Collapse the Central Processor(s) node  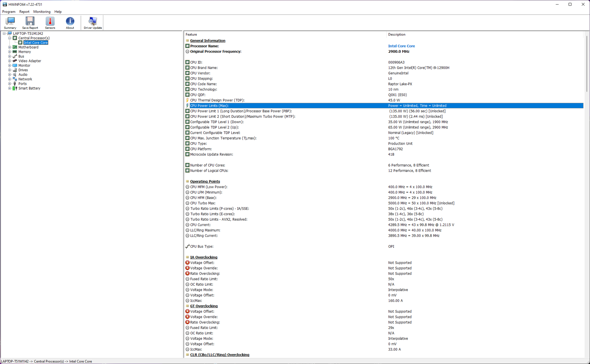pos(10,38)
